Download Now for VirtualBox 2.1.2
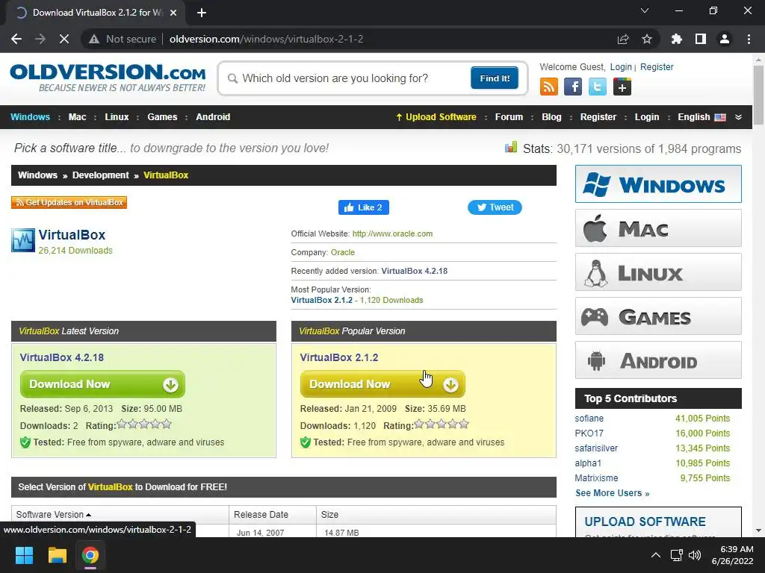Image resolution: width=765 pixels, height=573 pixels. tap(382, 384)
